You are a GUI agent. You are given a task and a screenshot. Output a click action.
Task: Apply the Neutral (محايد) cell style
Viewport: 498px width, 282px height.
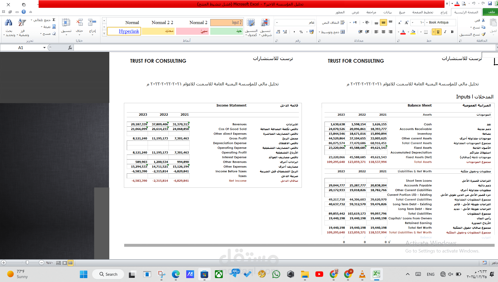tap(158, 31)
